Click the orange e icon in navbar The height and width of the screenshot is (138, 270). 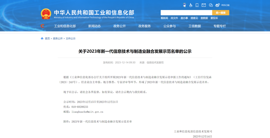(x=43, y=26)
